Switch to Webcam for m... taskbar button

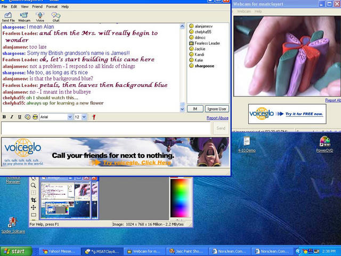(144, 251)
